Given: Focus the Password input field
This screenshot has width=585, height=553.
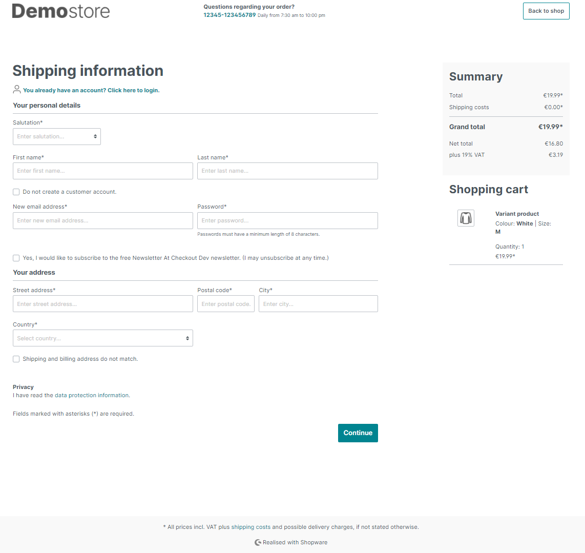Looking at the screenshot, I should (x=287, y=221).
